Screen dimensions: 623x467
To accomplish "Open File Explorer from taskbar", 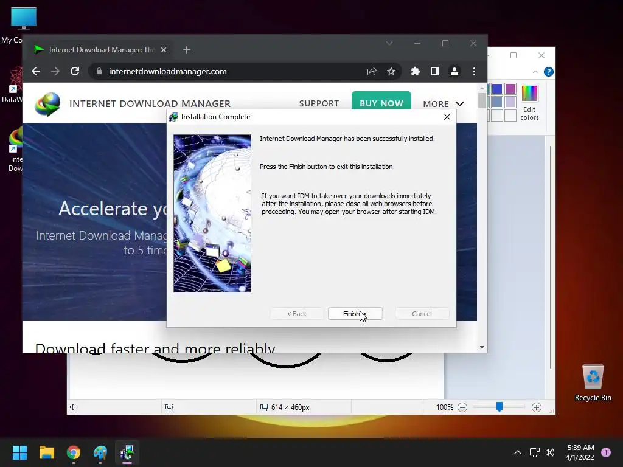I will 46,452.
